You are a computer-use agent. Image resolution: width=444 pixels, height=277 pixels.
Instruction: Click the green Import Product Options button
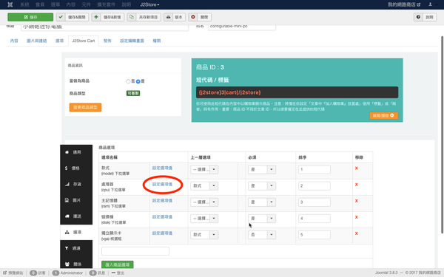coord(118,264)
